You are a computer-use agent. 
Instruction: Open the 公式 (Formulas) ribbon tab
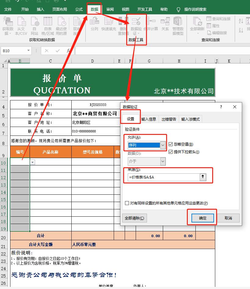[x=79, y=9]
